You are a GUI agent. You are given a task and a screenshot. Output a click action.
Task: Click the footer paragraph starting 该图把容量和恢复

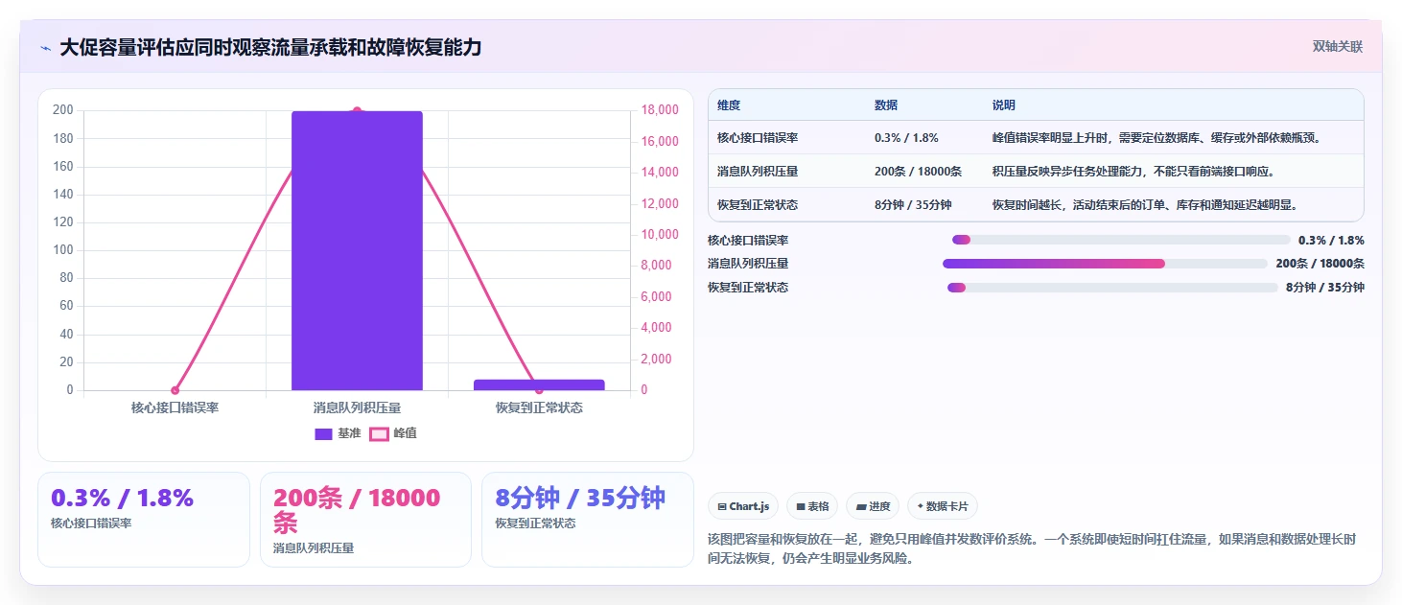click(1032, 549)
